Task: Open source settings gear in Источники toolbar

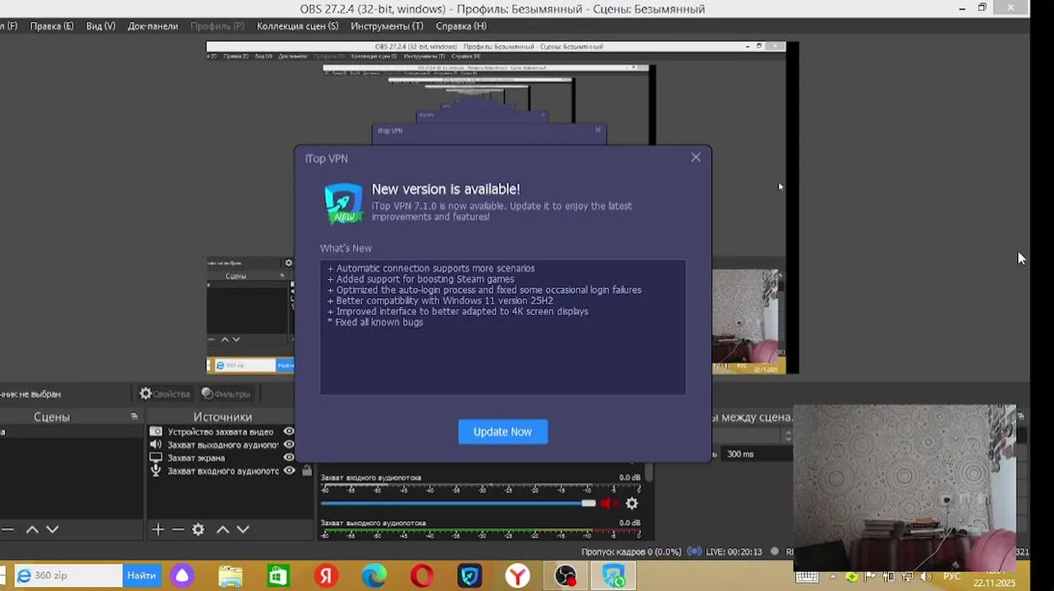Action: click(x=198, y=530)
